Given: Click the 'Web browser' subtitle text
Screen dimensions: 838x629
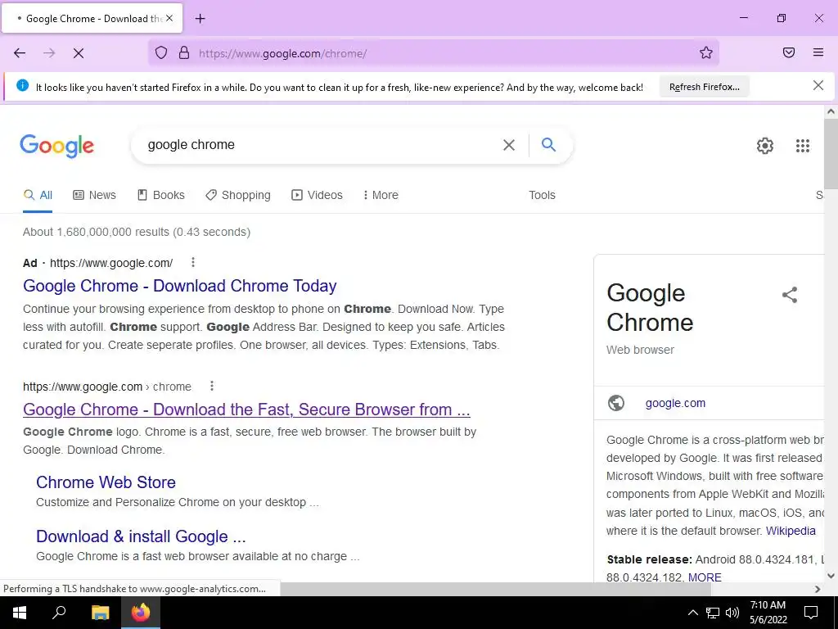Looking at the screenshot, I should click(x=640, y=350).
